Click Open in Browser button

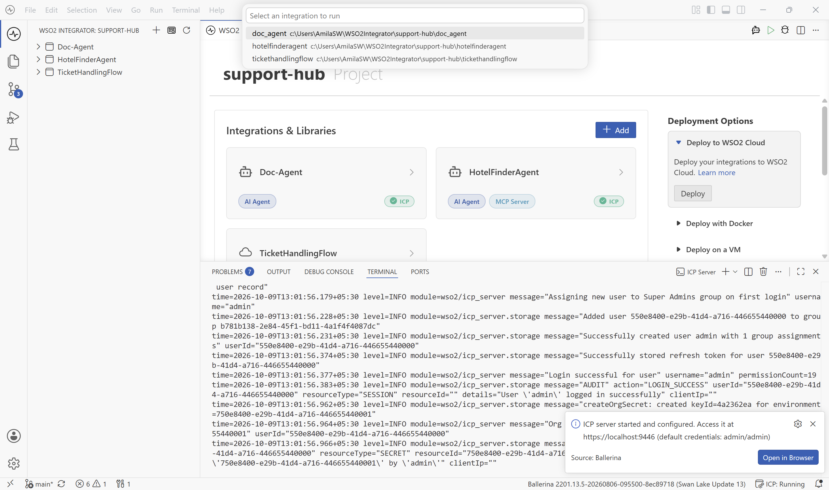[x=788, y=458]
